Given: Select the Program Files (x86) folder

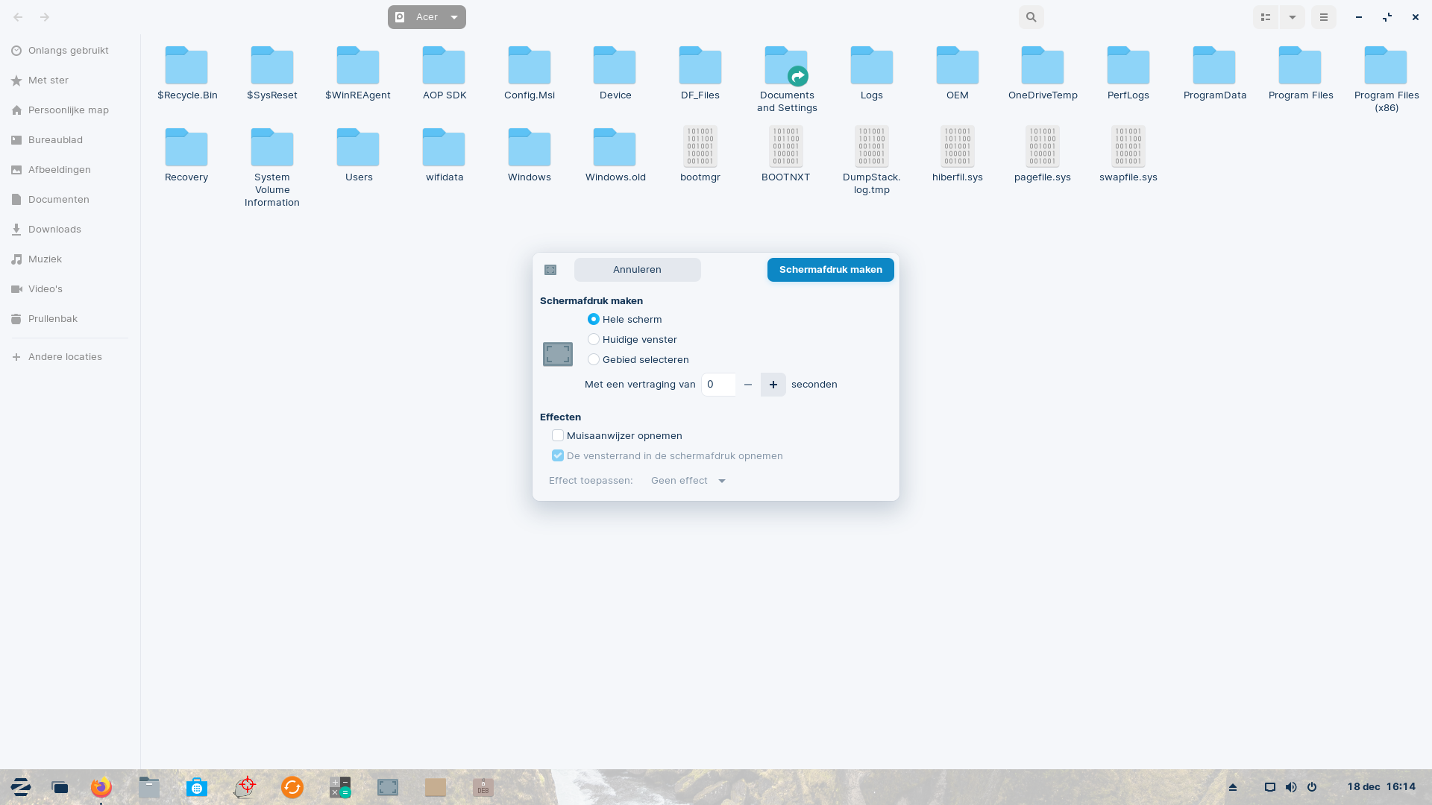Looking at the screenshot, I should tap(1387, 79).
